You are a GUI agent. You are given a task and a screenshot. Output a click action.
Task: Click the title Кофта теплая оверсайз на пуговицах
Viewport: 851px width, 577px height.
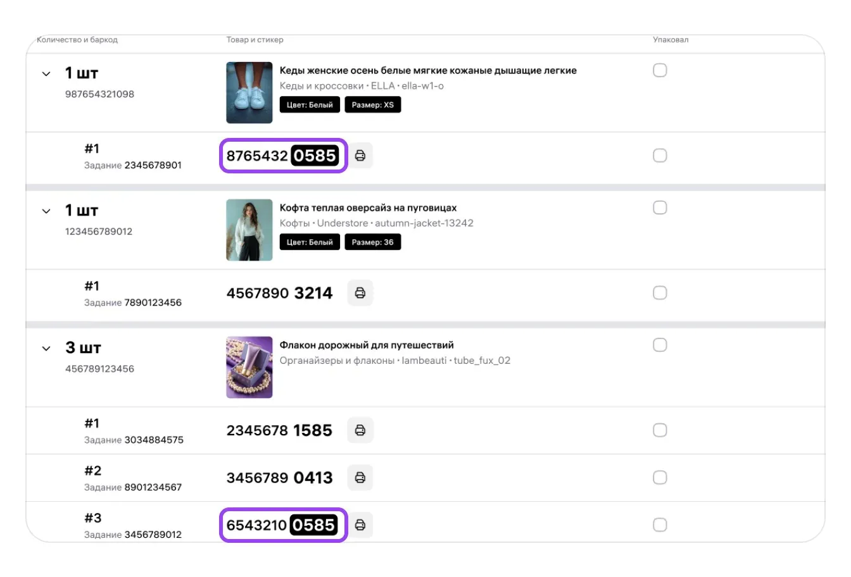tap(368, 208)
